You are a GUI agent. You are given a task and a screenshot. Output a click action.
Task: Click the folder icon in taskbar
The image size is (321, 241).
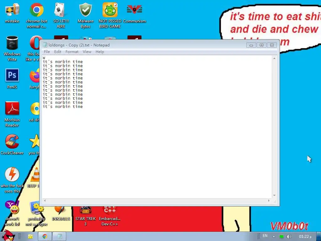[x=30, y=237]
